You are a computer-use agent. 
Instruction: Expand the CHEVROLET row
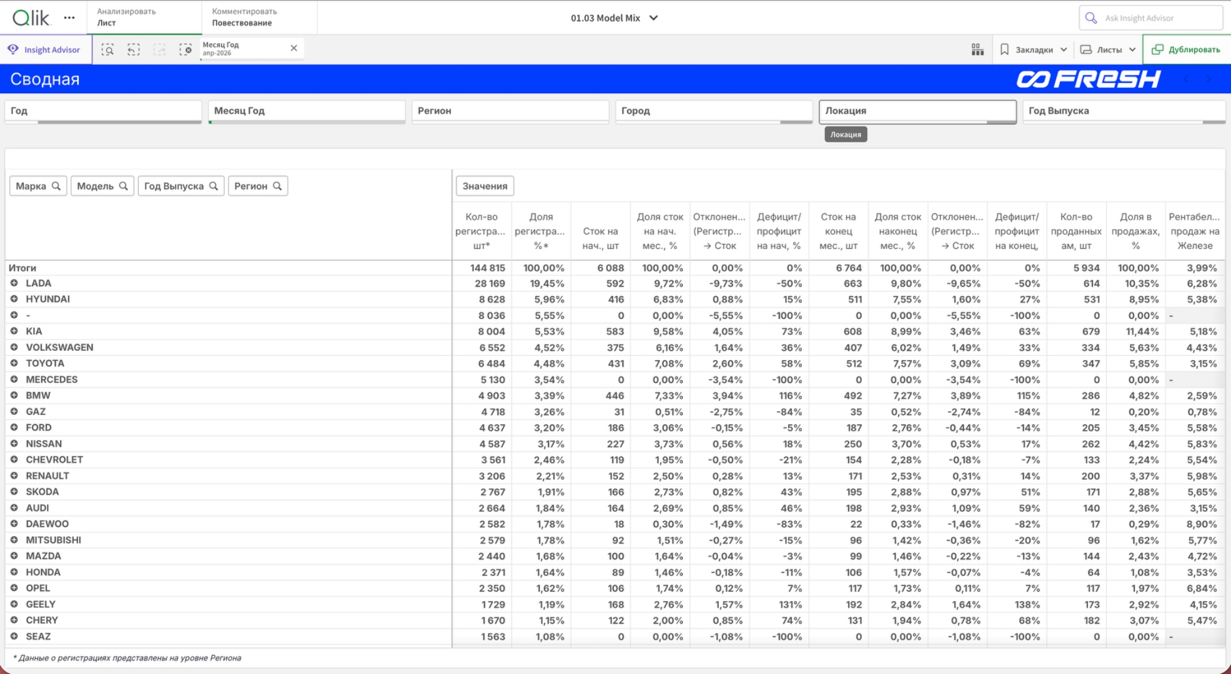point(14,459)
